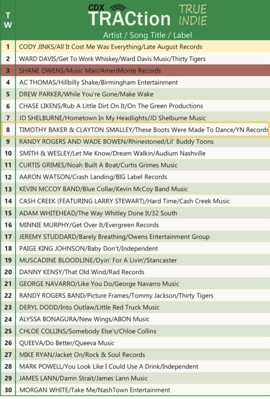This screenshot has height=399, width=270.
Task: Select the George Navarro 'Like You Do' row
Action: (135, 284)
